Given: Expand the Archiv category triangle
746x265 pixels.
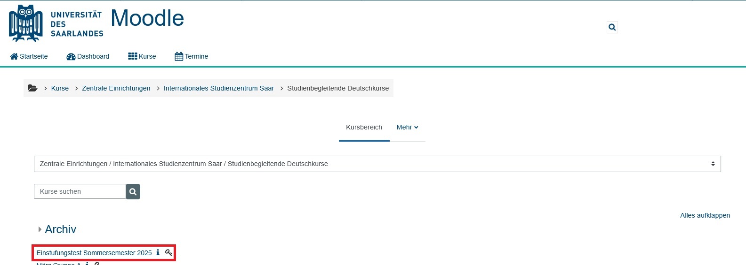Looking at the screenshot, I should tap(40, 229).
